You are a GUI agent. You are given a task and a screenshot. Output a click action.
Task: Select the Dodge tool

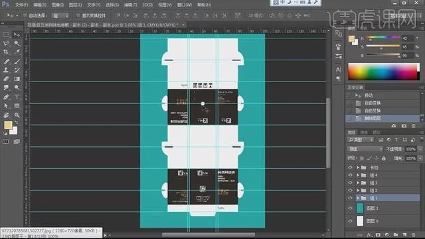point(17,87)
